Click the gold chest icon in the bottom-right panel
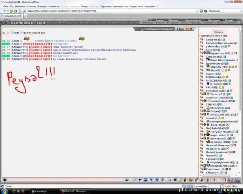The image size is (243, 194). click(190, 180)
